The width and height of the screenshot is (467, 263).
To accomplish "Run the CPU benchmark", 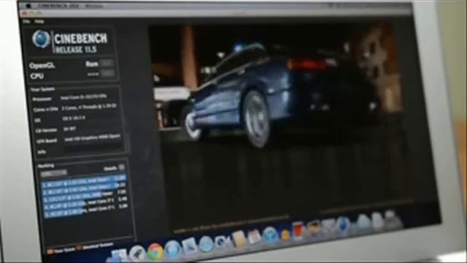I will 107,73.
